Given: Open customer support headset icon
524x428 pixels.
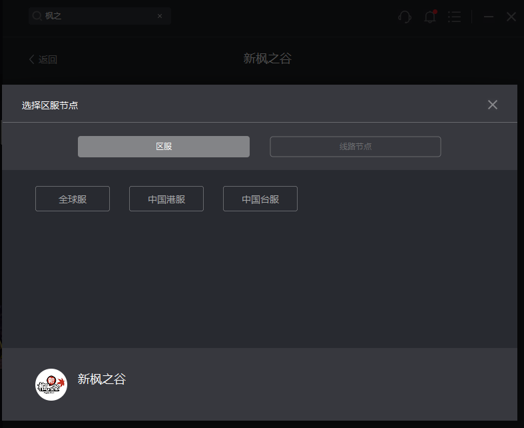Looking at the screenshot, I should click(405, 17).
